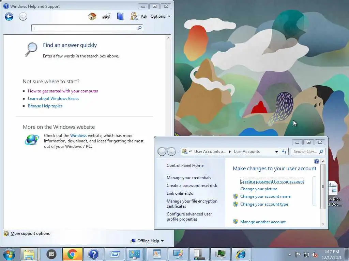Image resolution: width=349 pixels, height=261 pixels.
Task: Click the forward arrow in Help window
Action: point(23,16)
